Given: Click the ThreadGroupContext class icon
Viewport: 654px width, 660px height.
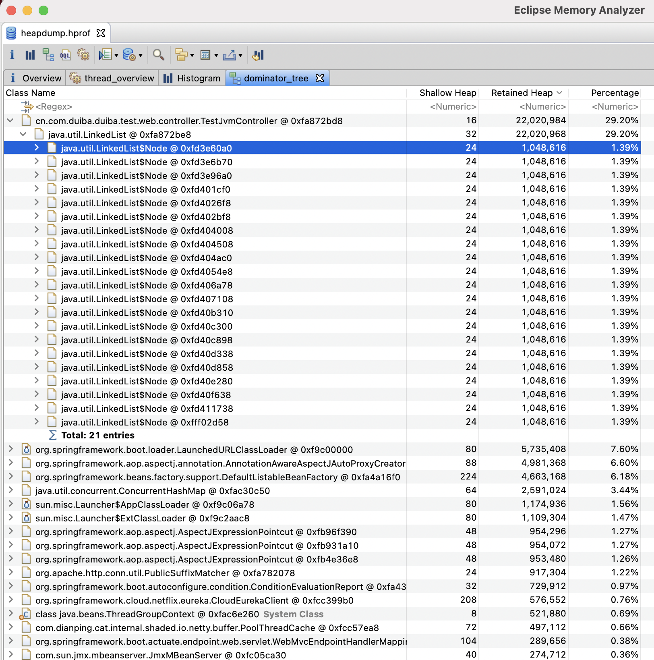Looking at the screenshot, I should [x=25, y=614].
